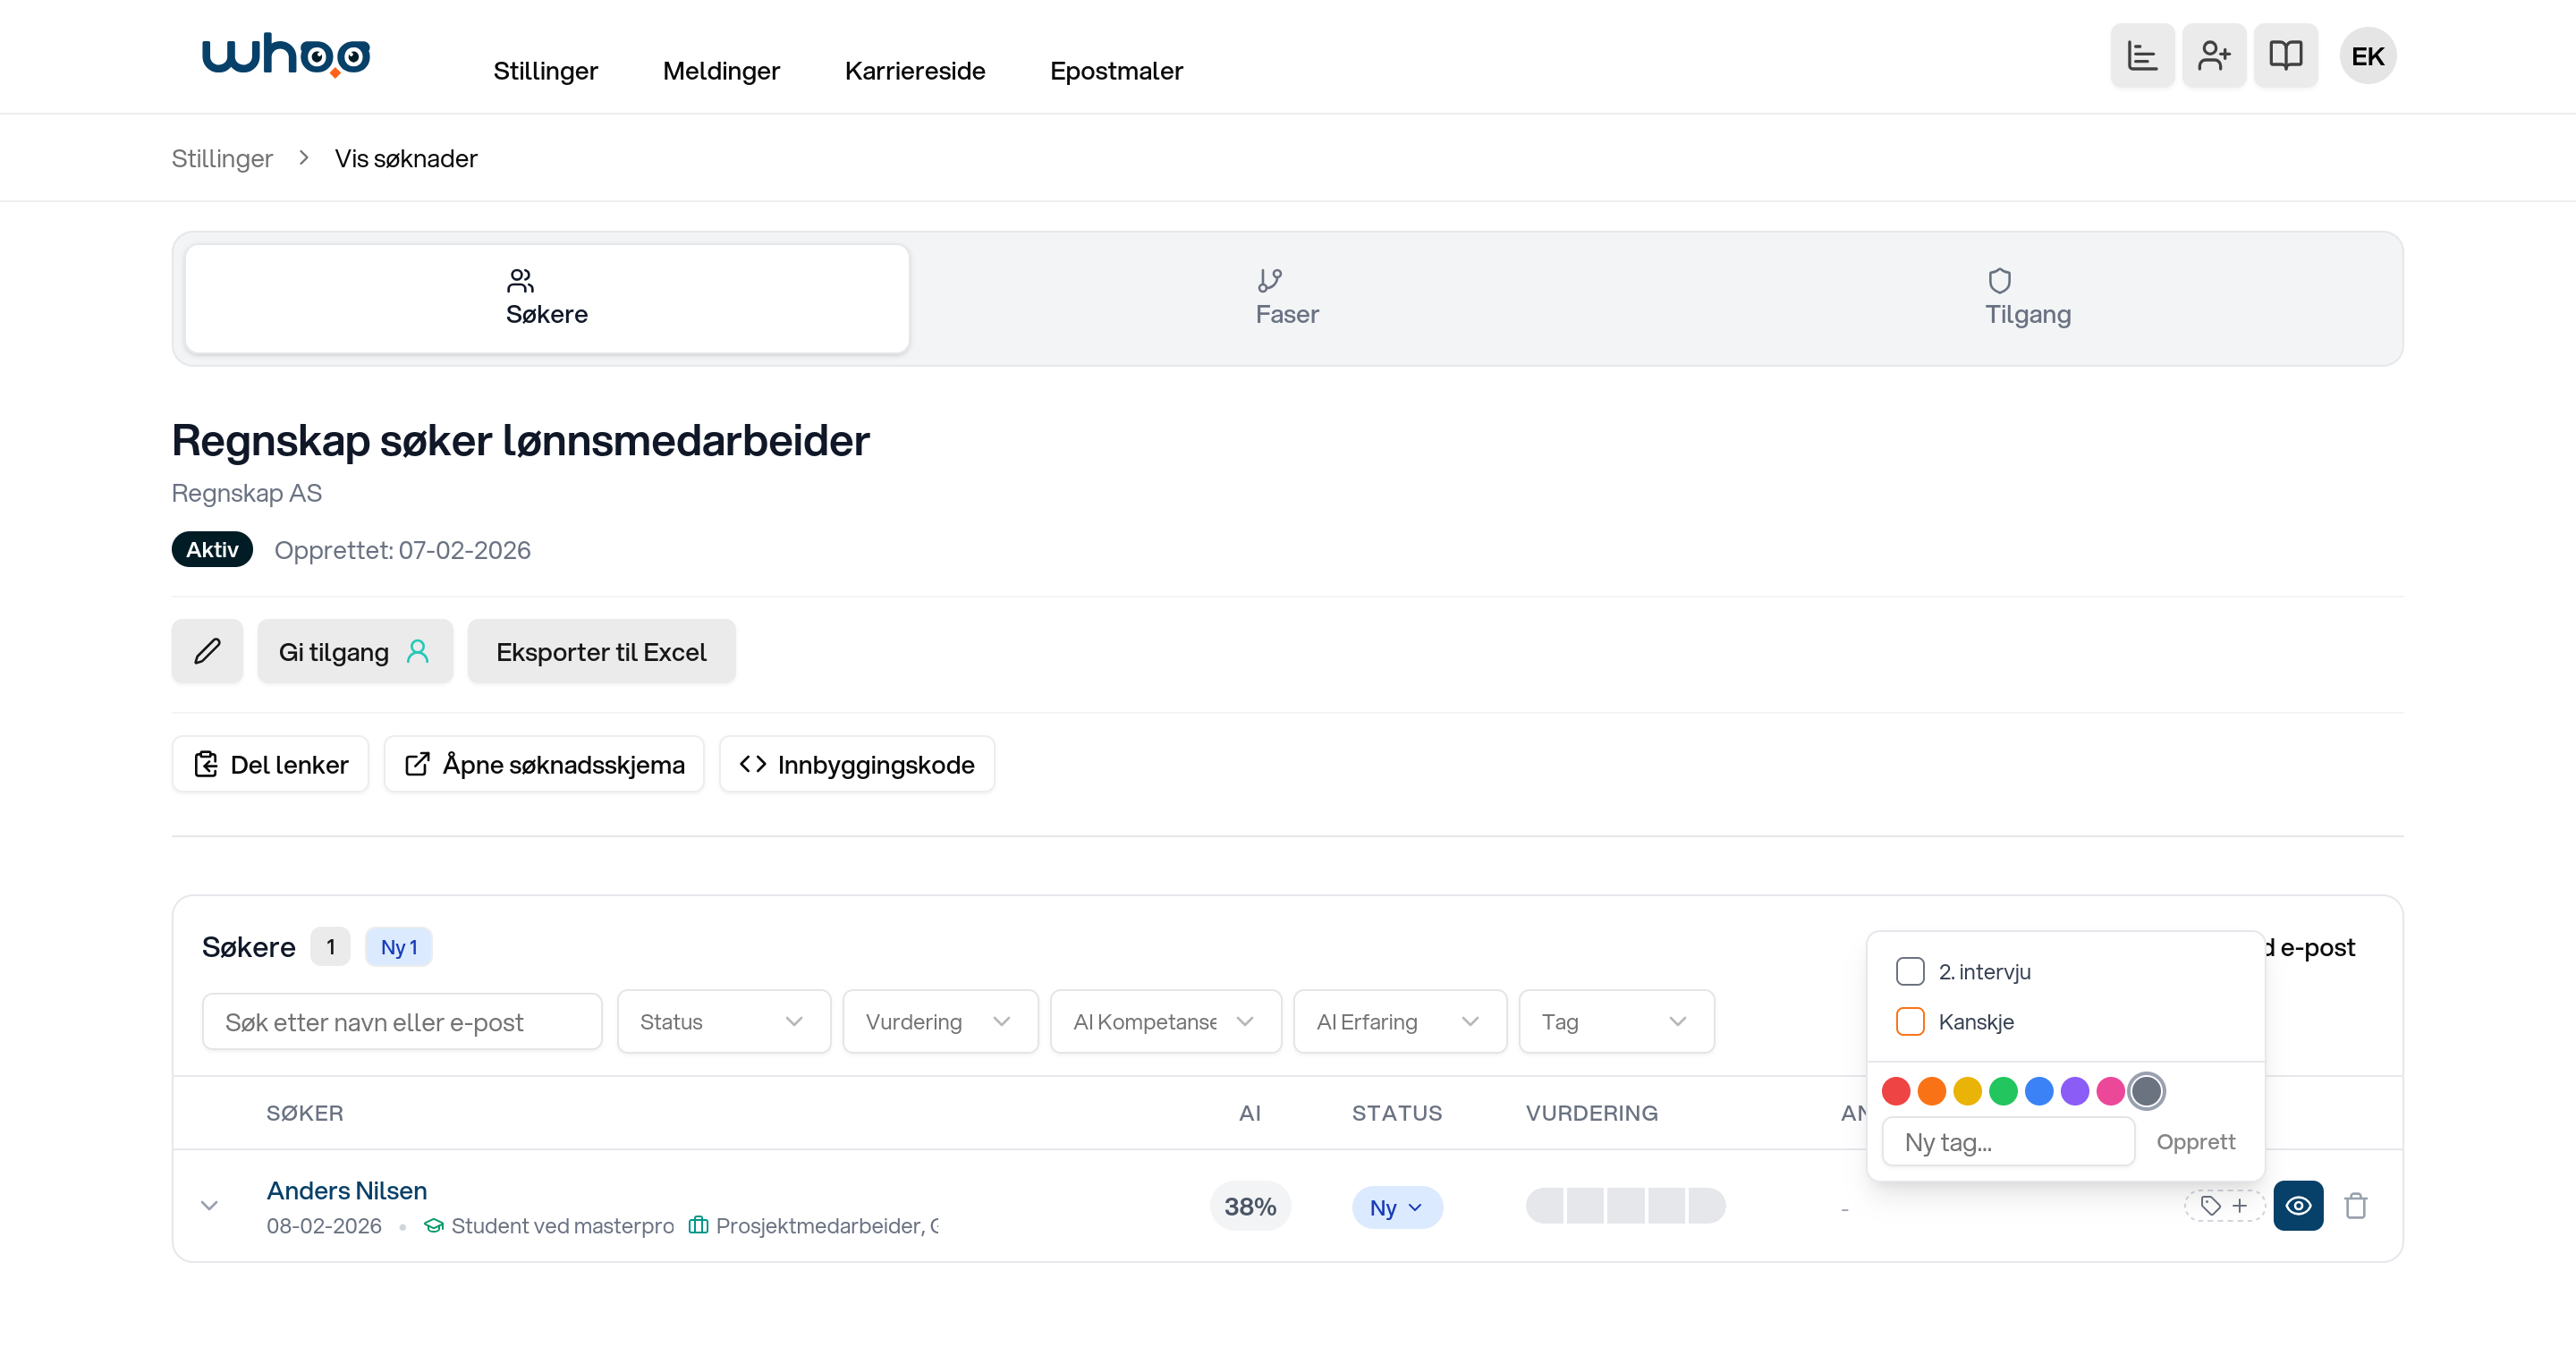
Task: Open the analytics/statistics icon in top bar
Action: (2142, 56)
